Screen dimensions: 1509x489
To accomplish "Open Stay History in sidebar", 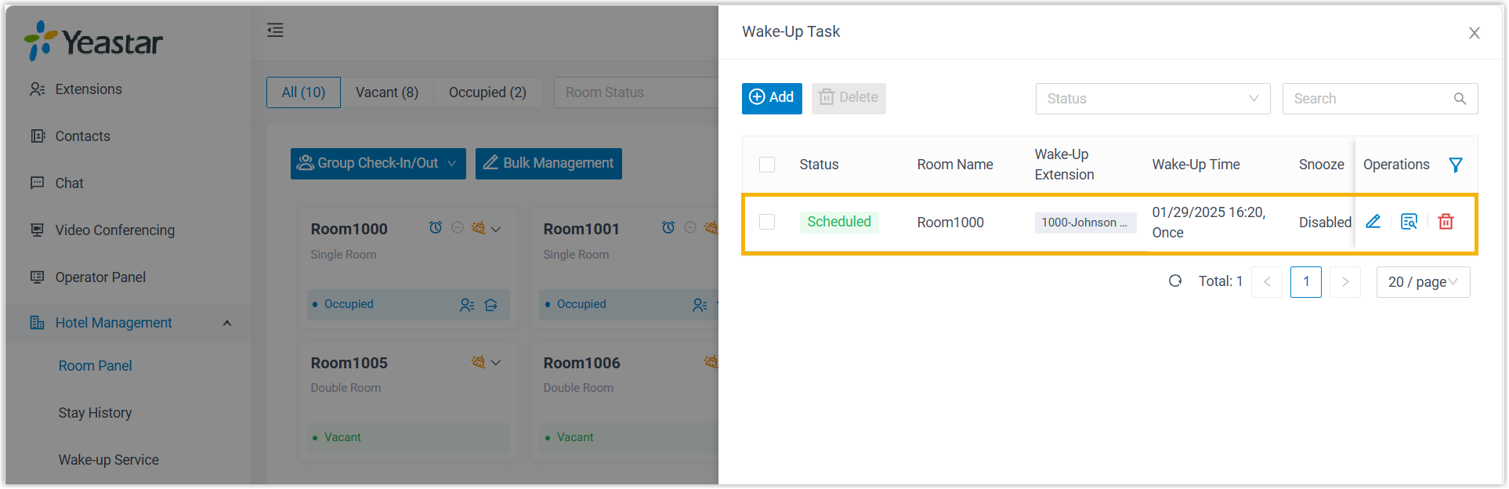I will [x=95, y=413].
